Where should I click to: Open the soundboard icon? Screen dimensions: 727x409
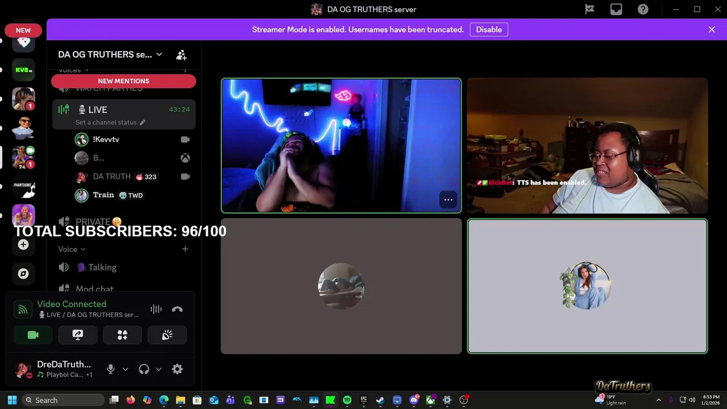point(167,335)
